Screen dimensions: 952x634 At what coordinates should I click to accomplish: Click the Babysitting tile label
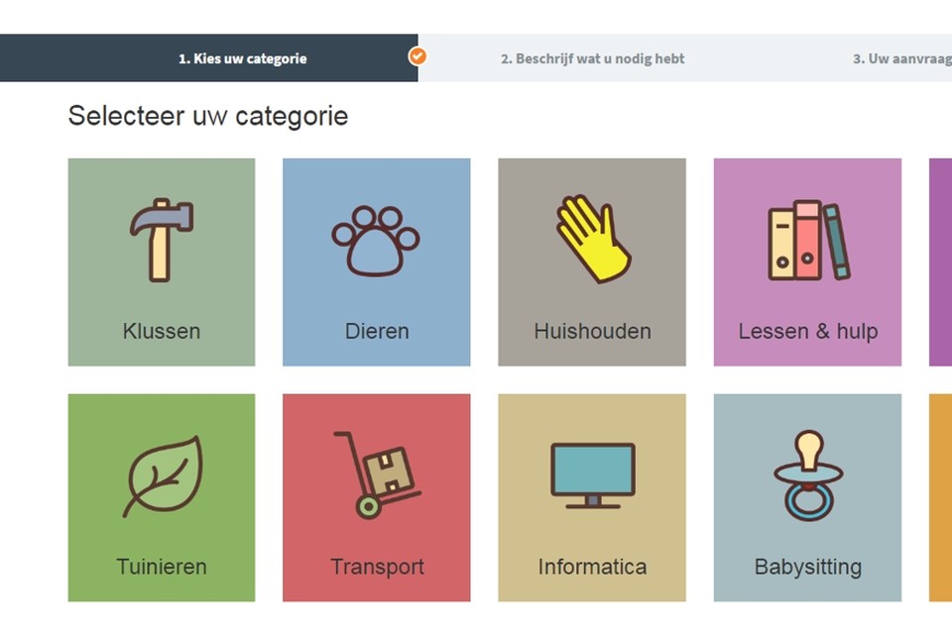(x=808, y=567)
